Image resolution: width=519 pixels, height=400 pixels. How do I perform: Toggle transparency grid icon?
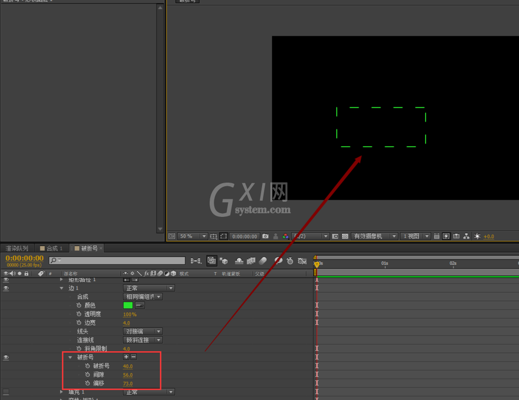(345, 236)
